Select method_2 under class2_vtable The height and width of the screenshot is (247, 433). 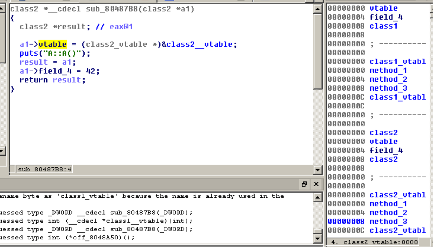[x=388, y=213]
